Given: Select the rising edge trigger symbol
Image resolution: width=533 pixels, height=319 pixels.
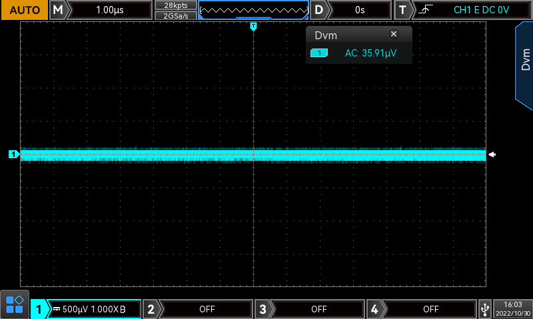Looking at the screenshot, I should click(x=424, y=10).
